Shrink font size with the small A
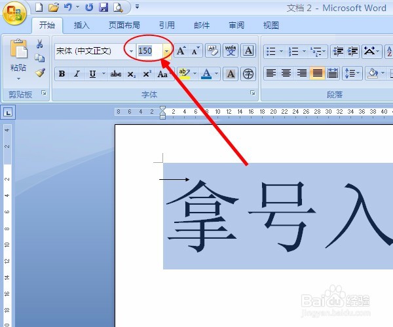The height and width of the screenshot is (327, 393). 195,51
